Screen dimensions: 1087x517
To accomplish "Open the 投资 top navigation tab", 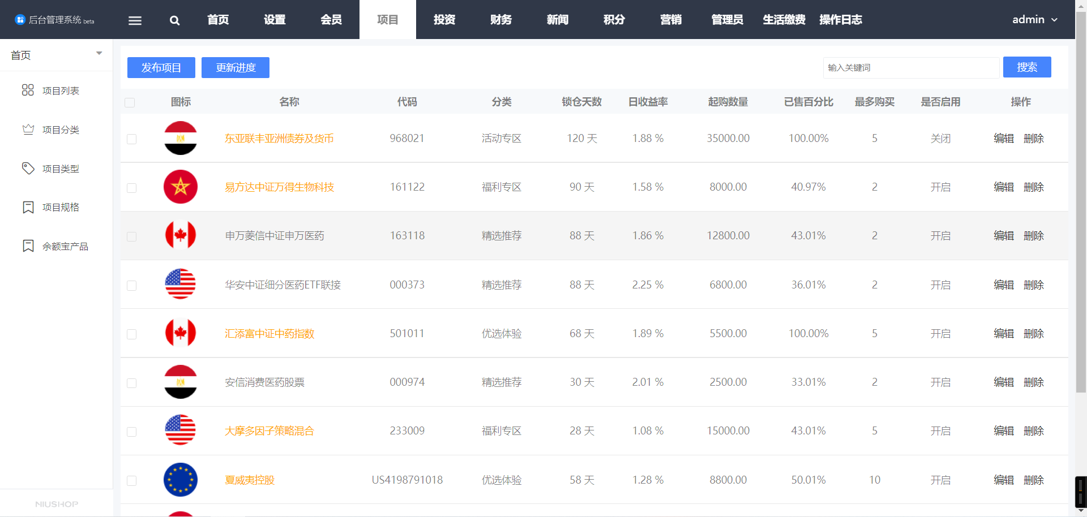I will coord(444,20).
